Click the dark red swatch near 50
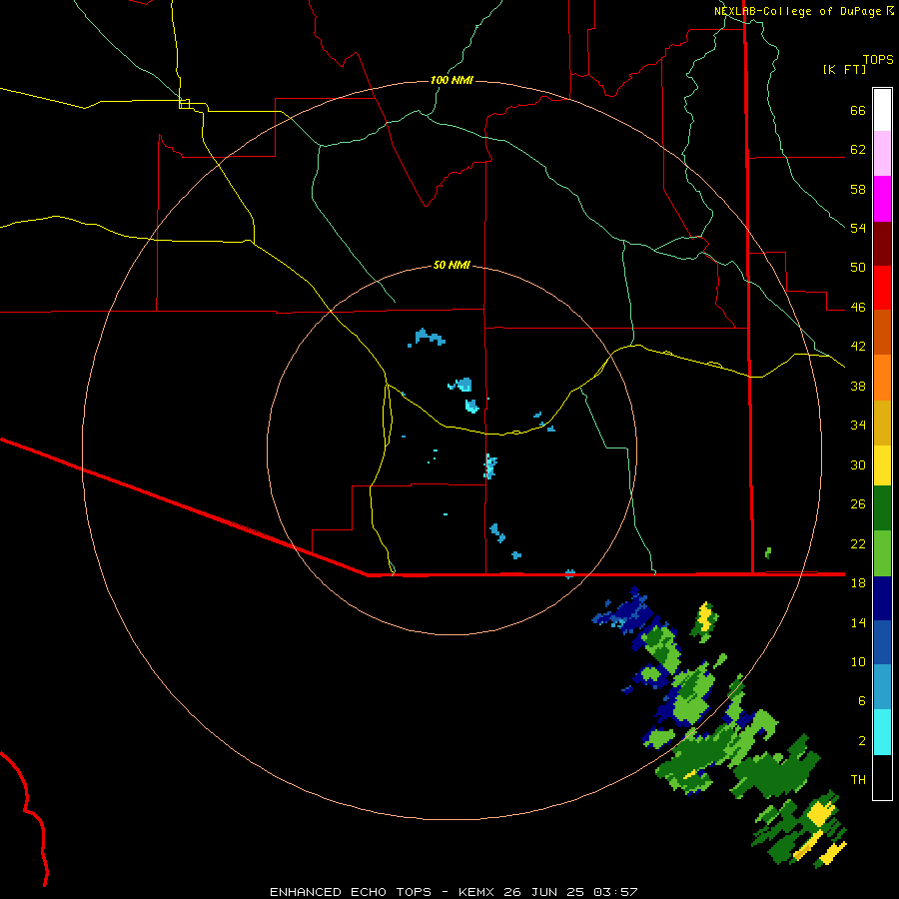The image size is (899, 899). (x=882, y=244)
